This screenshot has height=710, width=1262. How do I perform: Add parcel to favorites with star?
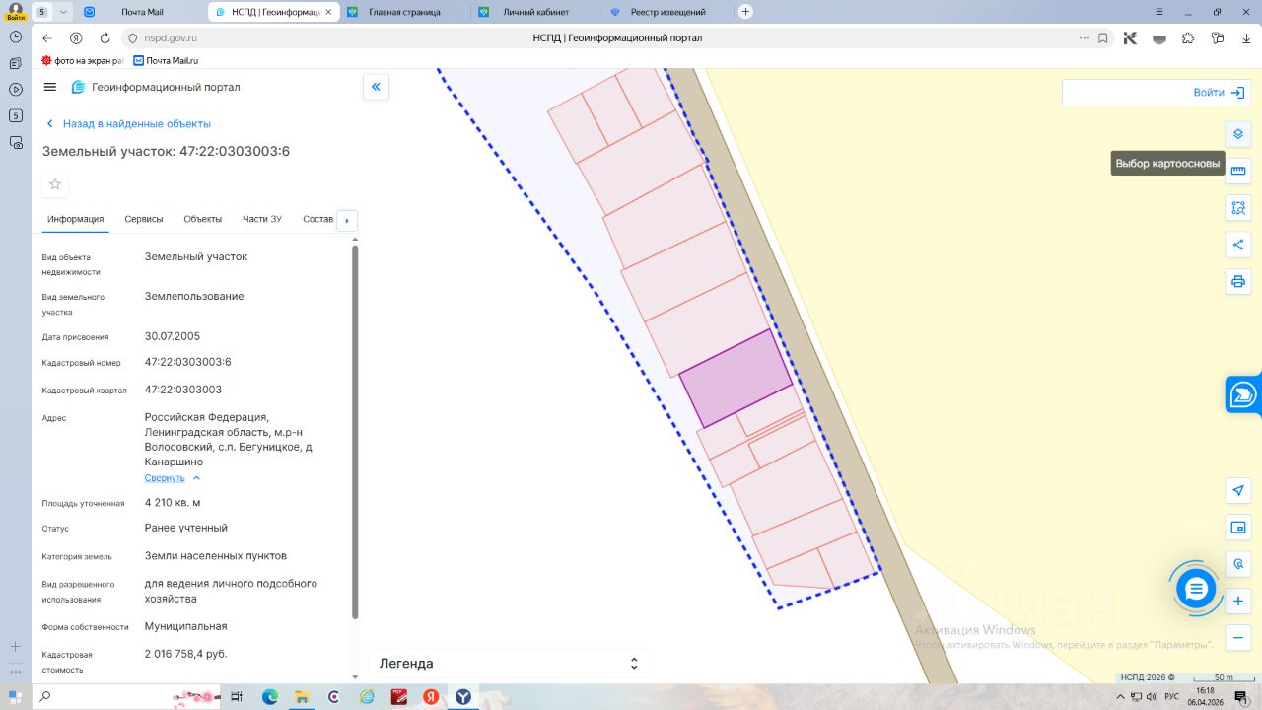[x=55, y=184]
